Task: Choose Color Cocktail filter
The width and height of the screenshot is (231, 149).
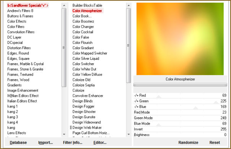Action: (83, 32)
